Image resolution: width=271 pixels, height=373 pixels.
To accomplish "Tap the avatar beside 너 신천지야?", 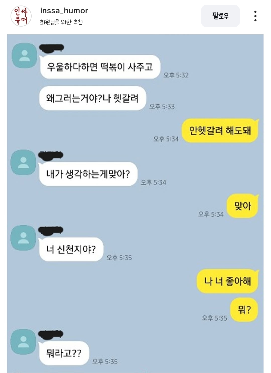I will tap(23, 237).
